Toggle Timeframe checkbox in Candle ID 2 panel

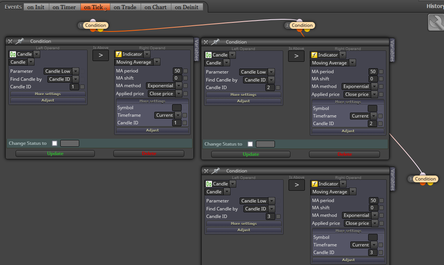coord(380,116)
